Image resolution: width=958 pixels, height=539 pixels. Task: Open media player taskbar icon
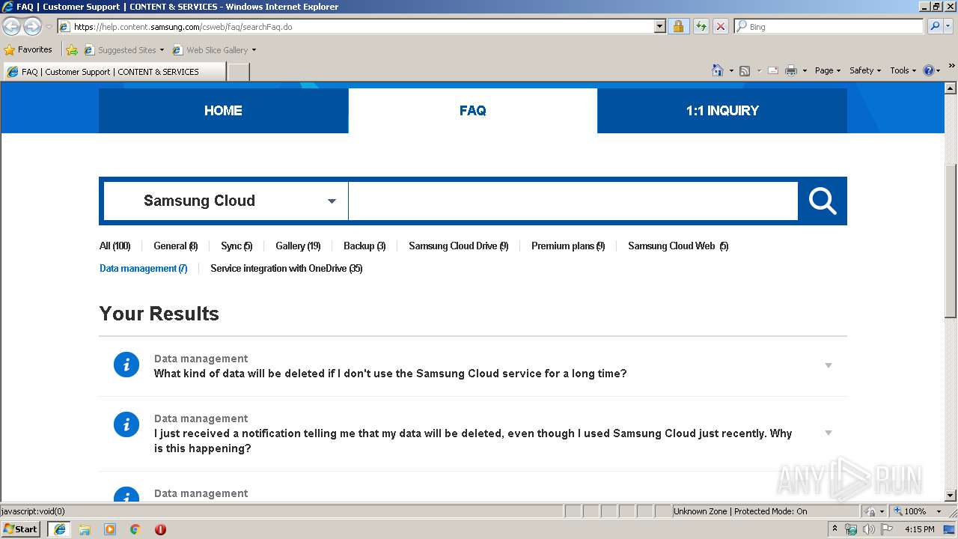point(110,529)
